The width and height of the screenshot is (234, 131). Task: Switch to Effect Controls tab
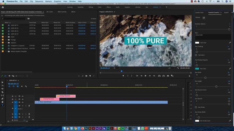pos(62,12)
